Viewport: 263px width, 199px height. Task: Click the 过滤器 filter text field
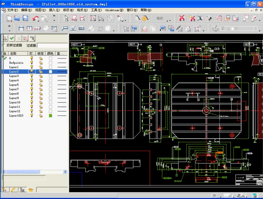tap(52, 45)
